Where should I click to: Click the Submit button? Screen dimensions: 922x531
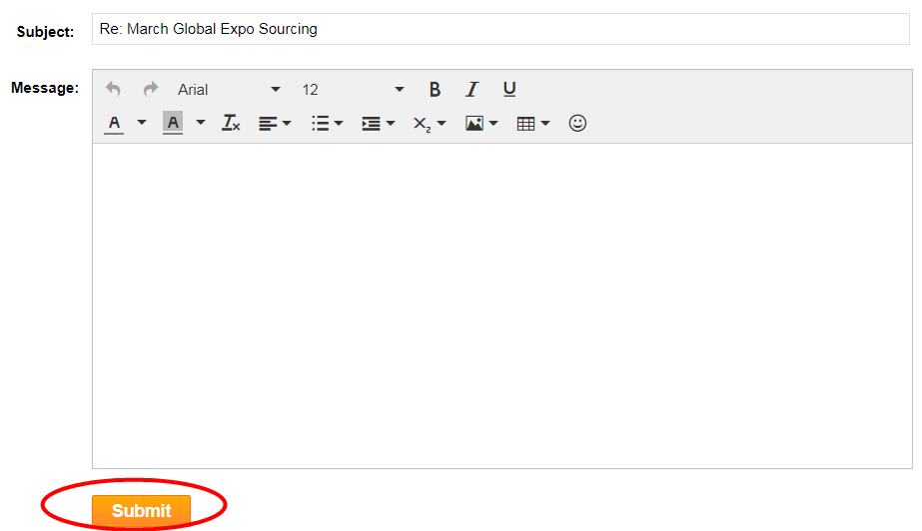tap(141, 510)
